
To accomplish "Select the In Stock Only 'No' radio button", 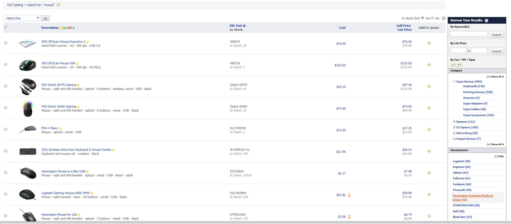I will (x=433, y=18).
